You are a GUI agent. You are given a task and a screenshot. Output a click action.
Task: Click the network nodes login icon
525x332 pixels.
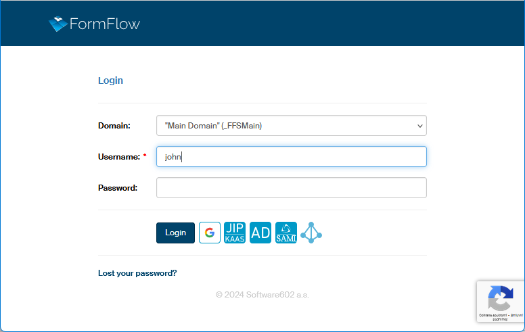point(311,233)
